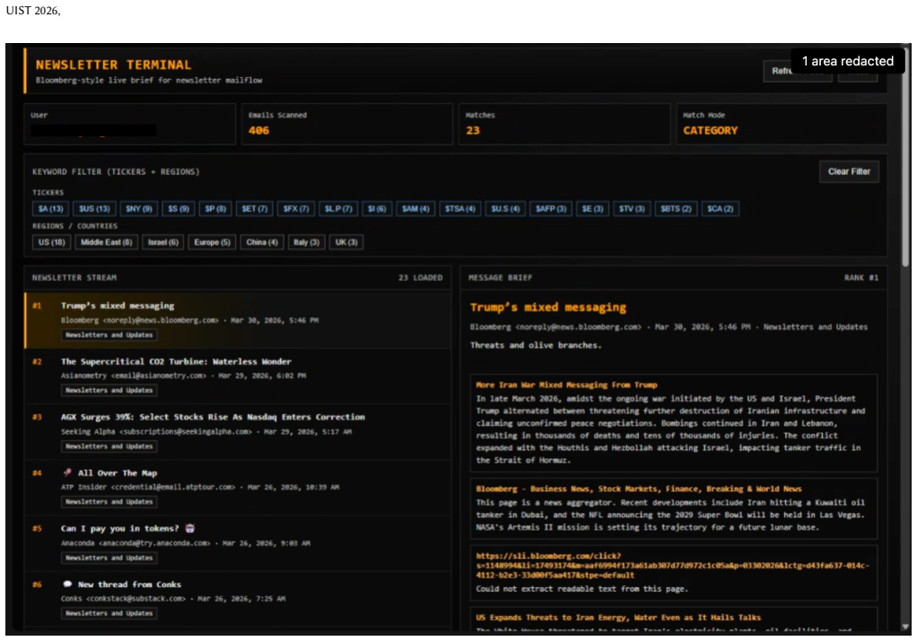Open the "New thread from Conks" item
This screenshot has height=641, width=917.
238,599
